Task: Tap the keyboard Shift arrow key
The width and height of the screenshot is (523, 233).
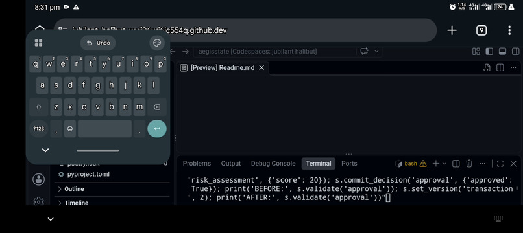Action: [39, 107]
